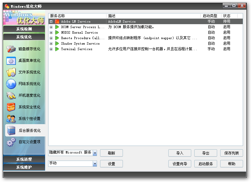Open 开机速度优化 plug icon
Screen dimensions: 251x182
pyautogui.click(x=11, y=95)
